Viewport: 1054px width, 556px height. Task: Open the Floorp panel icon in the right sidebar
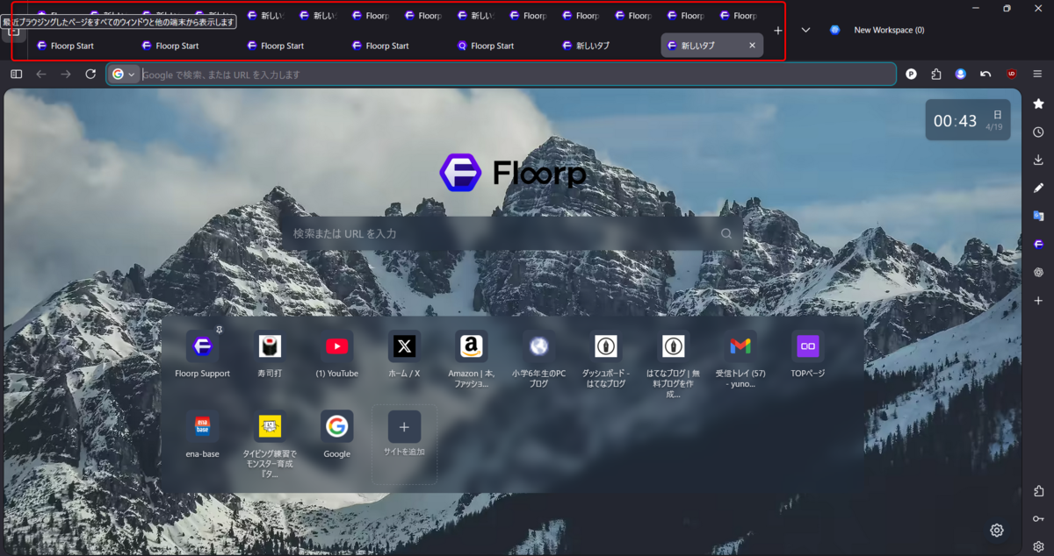pyautogui.click(x=1039, y=244)
